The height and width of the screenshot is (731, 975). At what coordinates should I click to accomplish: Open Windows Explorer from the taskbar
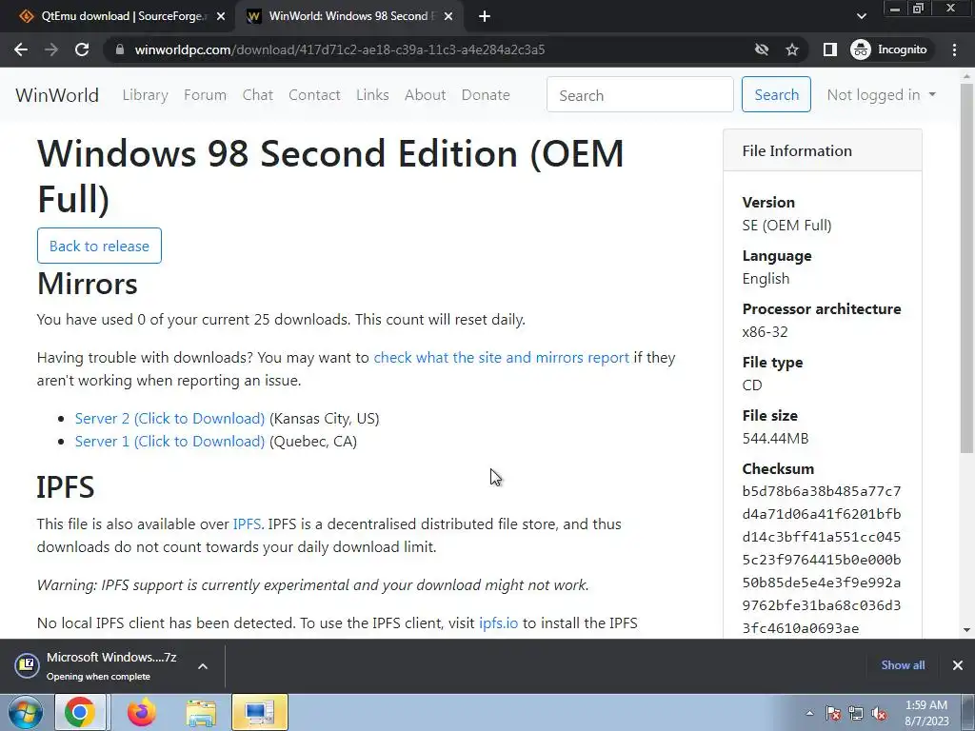201,712
